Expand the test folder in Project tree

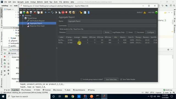tap(9, 38)
